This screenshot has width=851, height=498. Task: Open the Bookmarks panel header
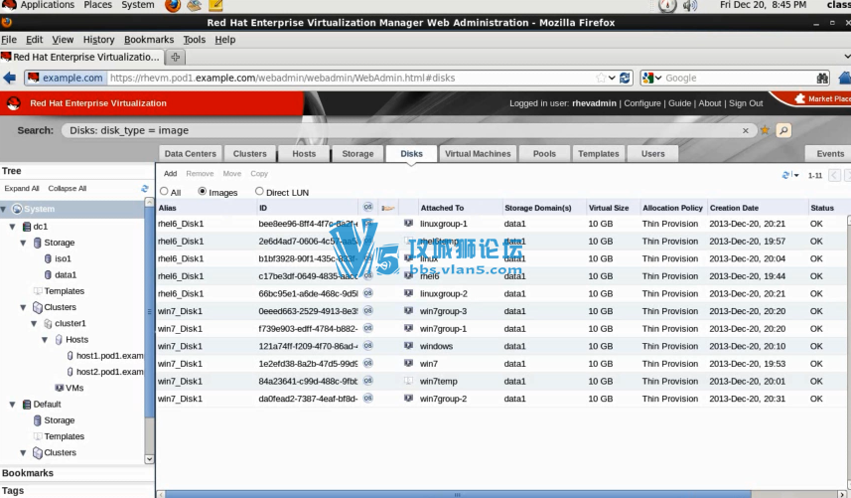pyautogui.click(x=77, y=473)
